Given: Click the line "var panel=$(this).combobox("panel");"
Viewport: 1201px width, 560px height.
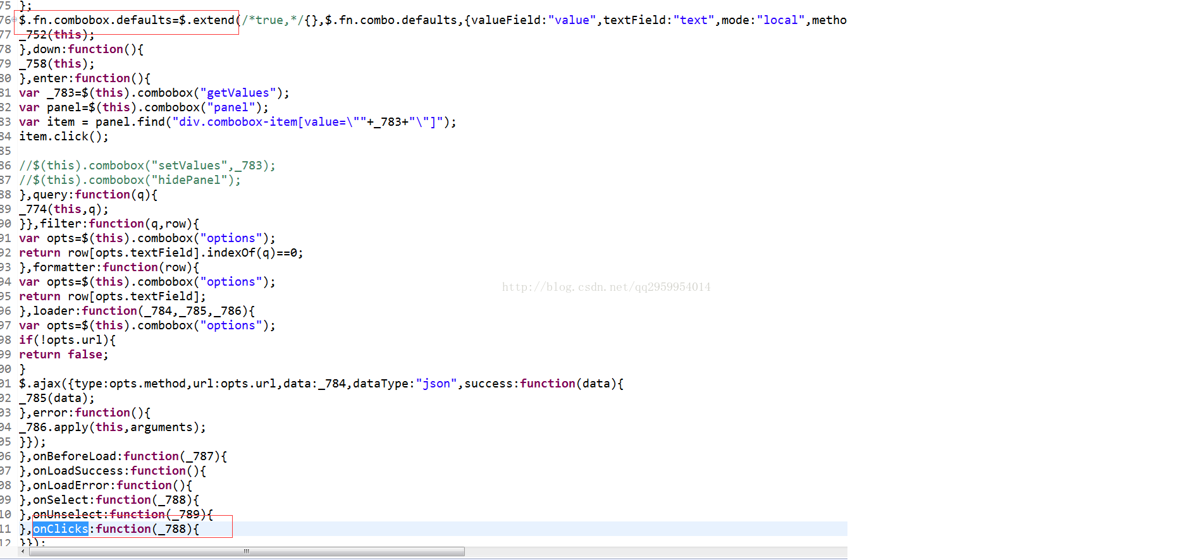Looking at the screenshot, I should (144, 107).
